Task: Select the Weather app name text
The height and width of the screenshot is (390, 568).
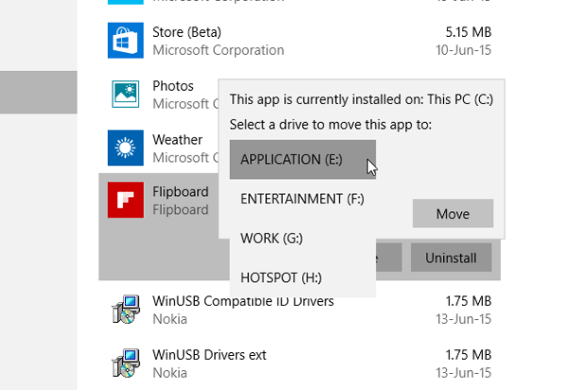Action: (x=178, y=140)
